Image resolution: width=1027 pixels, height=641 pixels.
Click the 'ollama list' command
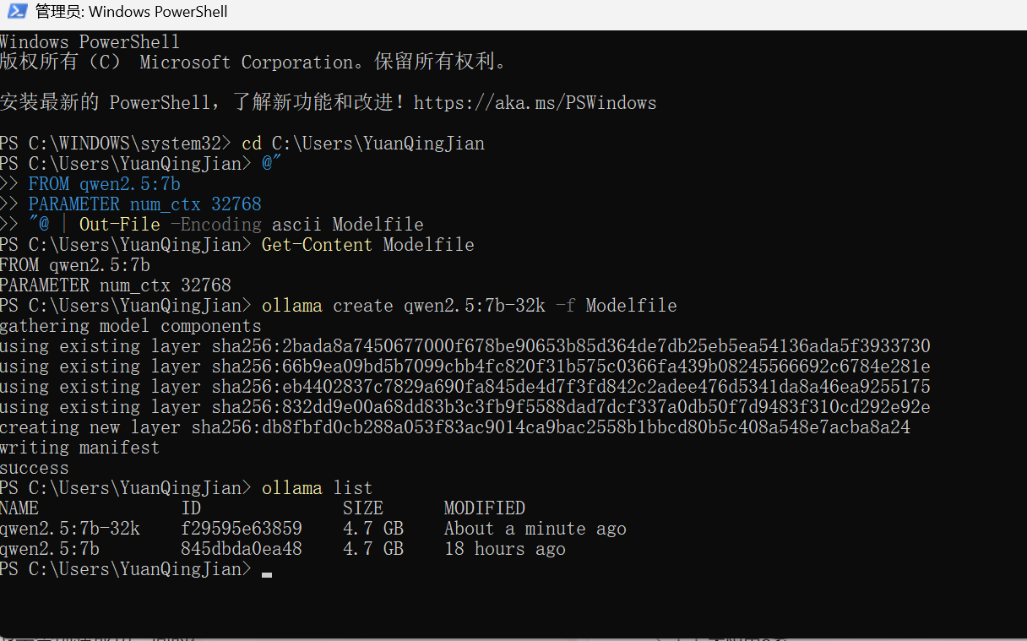pyautogui.click(x=318, y=488)
